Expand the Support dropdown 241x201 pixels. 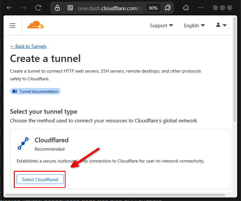161,26
